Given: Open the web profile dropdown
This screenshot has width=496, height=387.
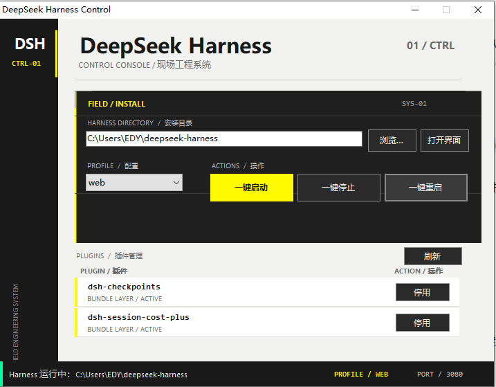Looking at the screenshot, I should (134, 182).
